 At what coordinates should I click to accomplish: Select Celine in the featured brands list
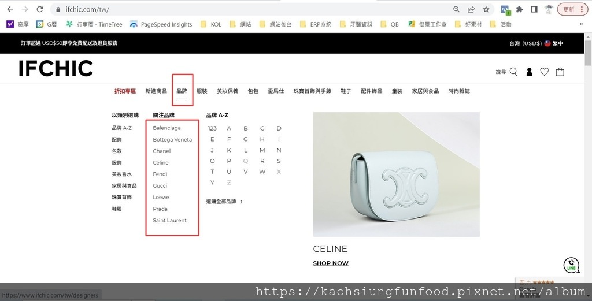pos(161,162)
